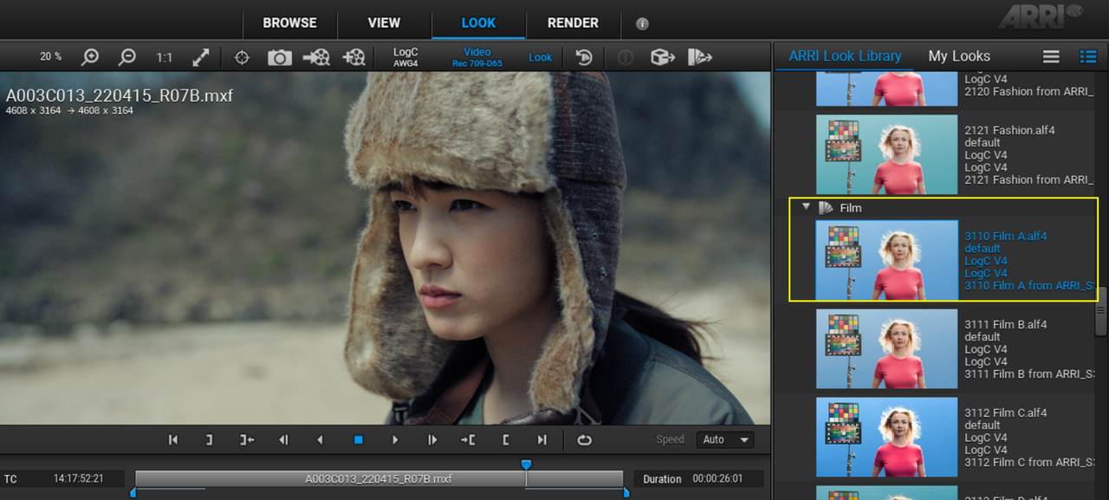Go to in point button
This screenshot has height=500, width=1109.
468,439
